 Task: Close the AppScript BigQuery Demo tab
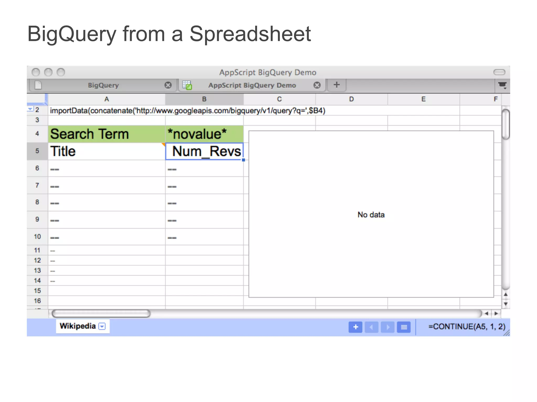(317, 85)
